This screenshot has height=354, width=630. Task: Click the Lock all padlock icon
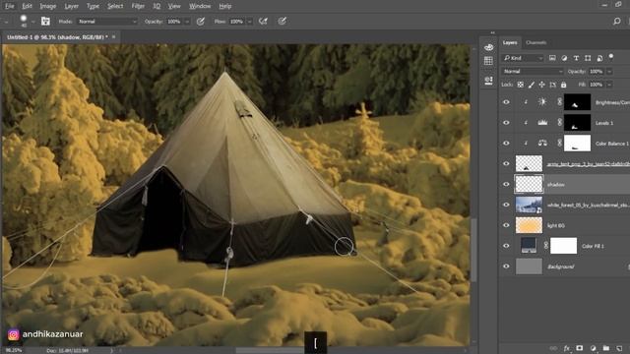[564, 85]
